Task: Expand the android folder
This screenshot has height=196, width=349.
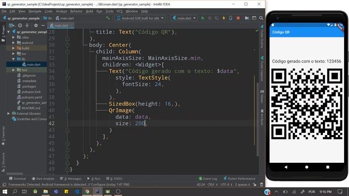Action: [x=13, y=42]
